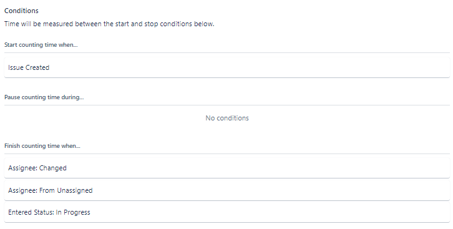Click the divider line under Start counting label
The width and height of the screenshot is (453, 229).
[x=226, y=53]
